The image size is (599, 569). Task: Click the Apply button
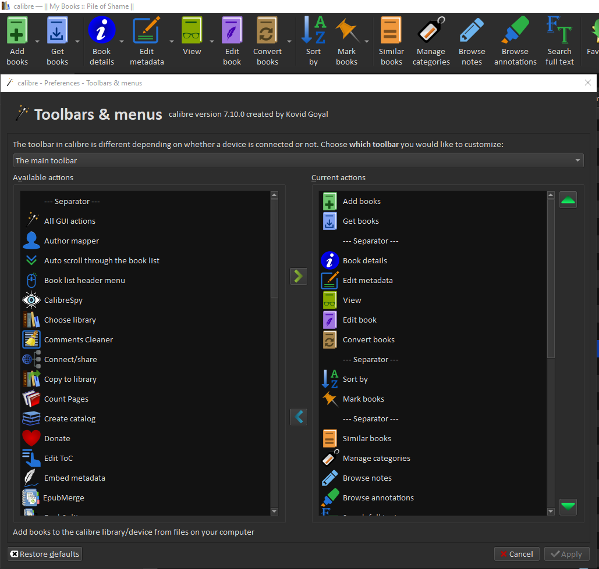pyautogui.click(x=566, y=554)
